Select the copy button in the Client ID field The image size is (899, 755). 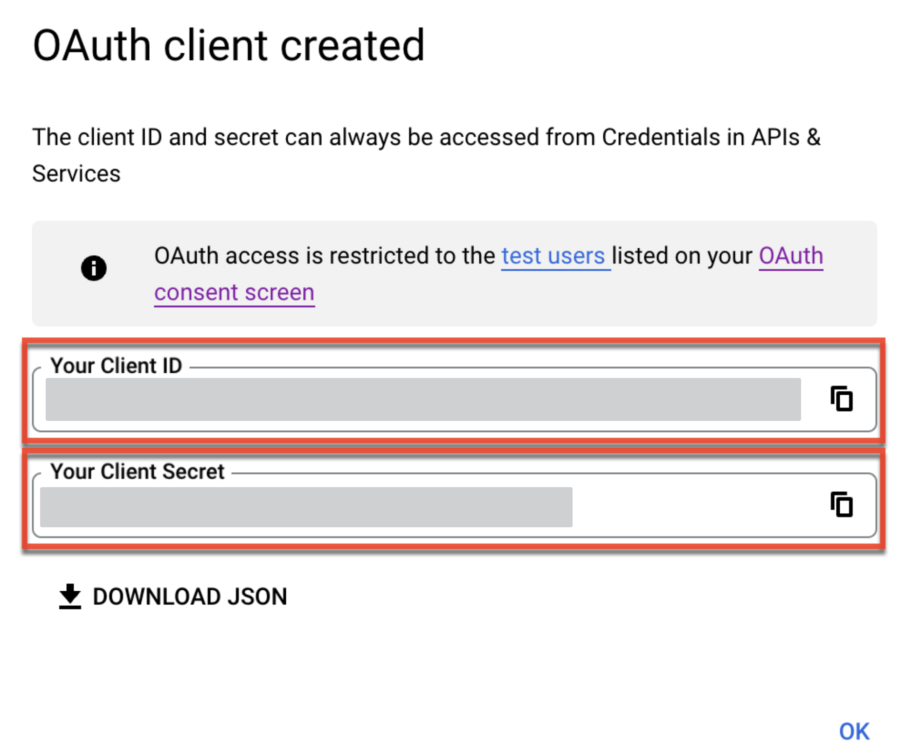tap(842, 399)
